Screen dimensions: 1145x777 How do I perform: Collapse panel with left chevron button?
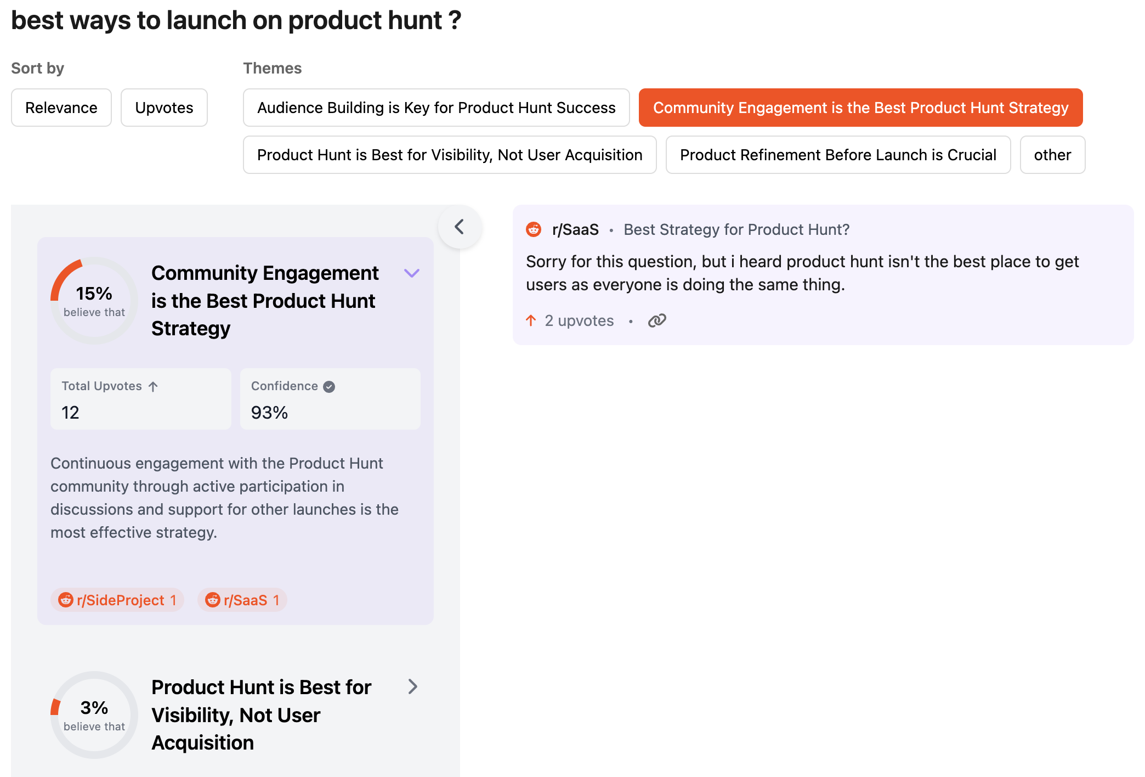pos(460,227)
